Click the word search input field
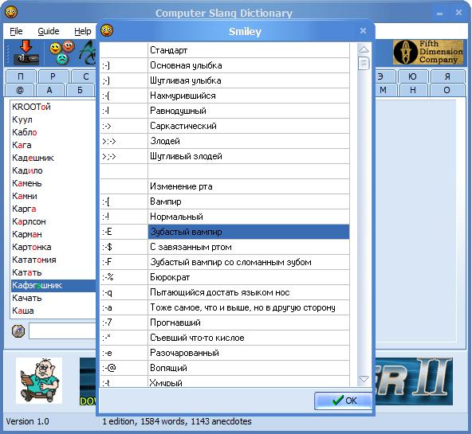This screenshot has height=434, width=472. tap(62, 331)
